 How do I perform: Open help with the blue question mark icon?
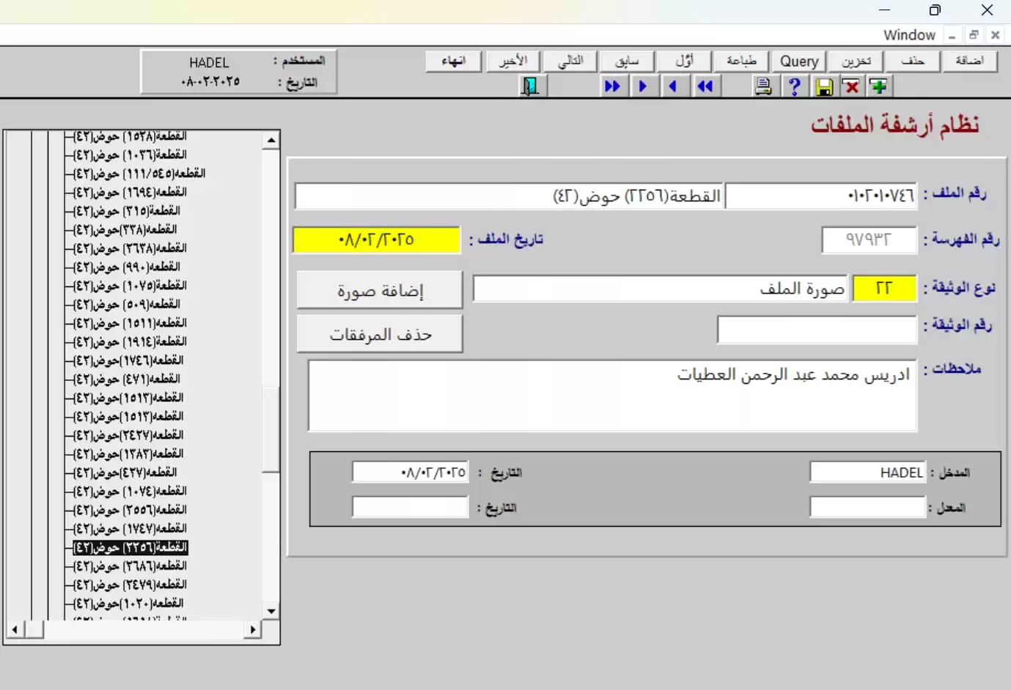[794, 86]
